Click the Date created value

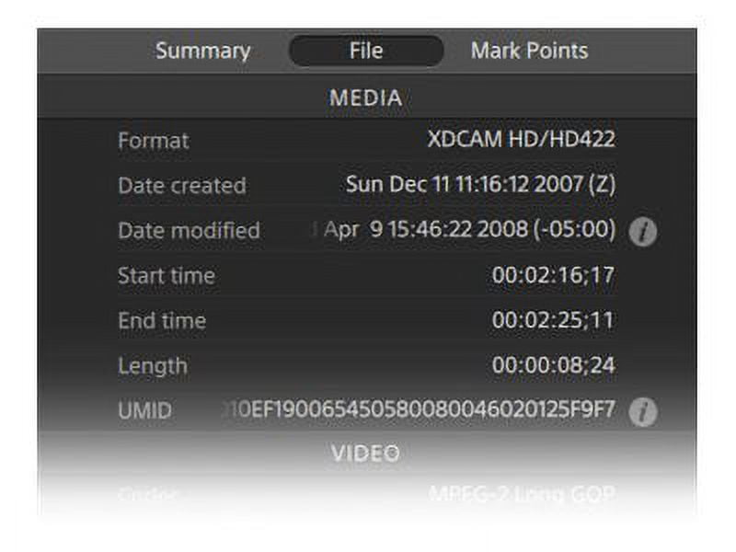480,184
